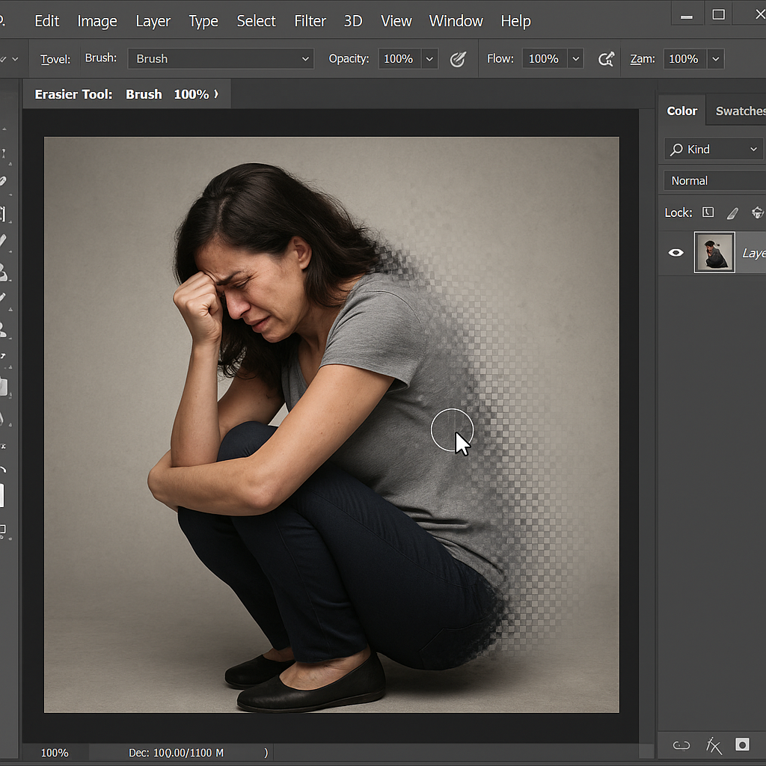
Task: Click the pressure-for-opacity icon next to Opacity
Action: coord(458,59)
